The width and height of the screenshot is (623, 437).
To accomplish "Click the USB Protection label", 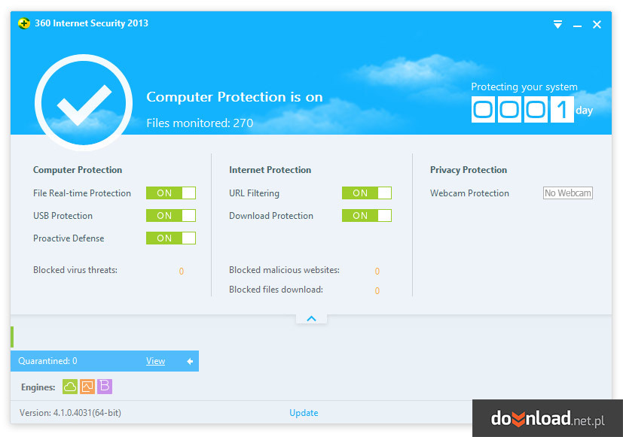I will point(63,216).
